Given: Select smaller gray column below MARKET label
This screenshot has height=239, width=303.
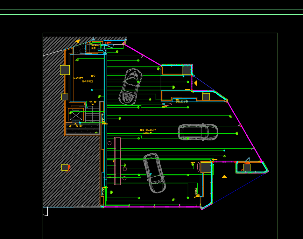Looking at the screenshot, I should pyautogui.click(x=65, y=97).
